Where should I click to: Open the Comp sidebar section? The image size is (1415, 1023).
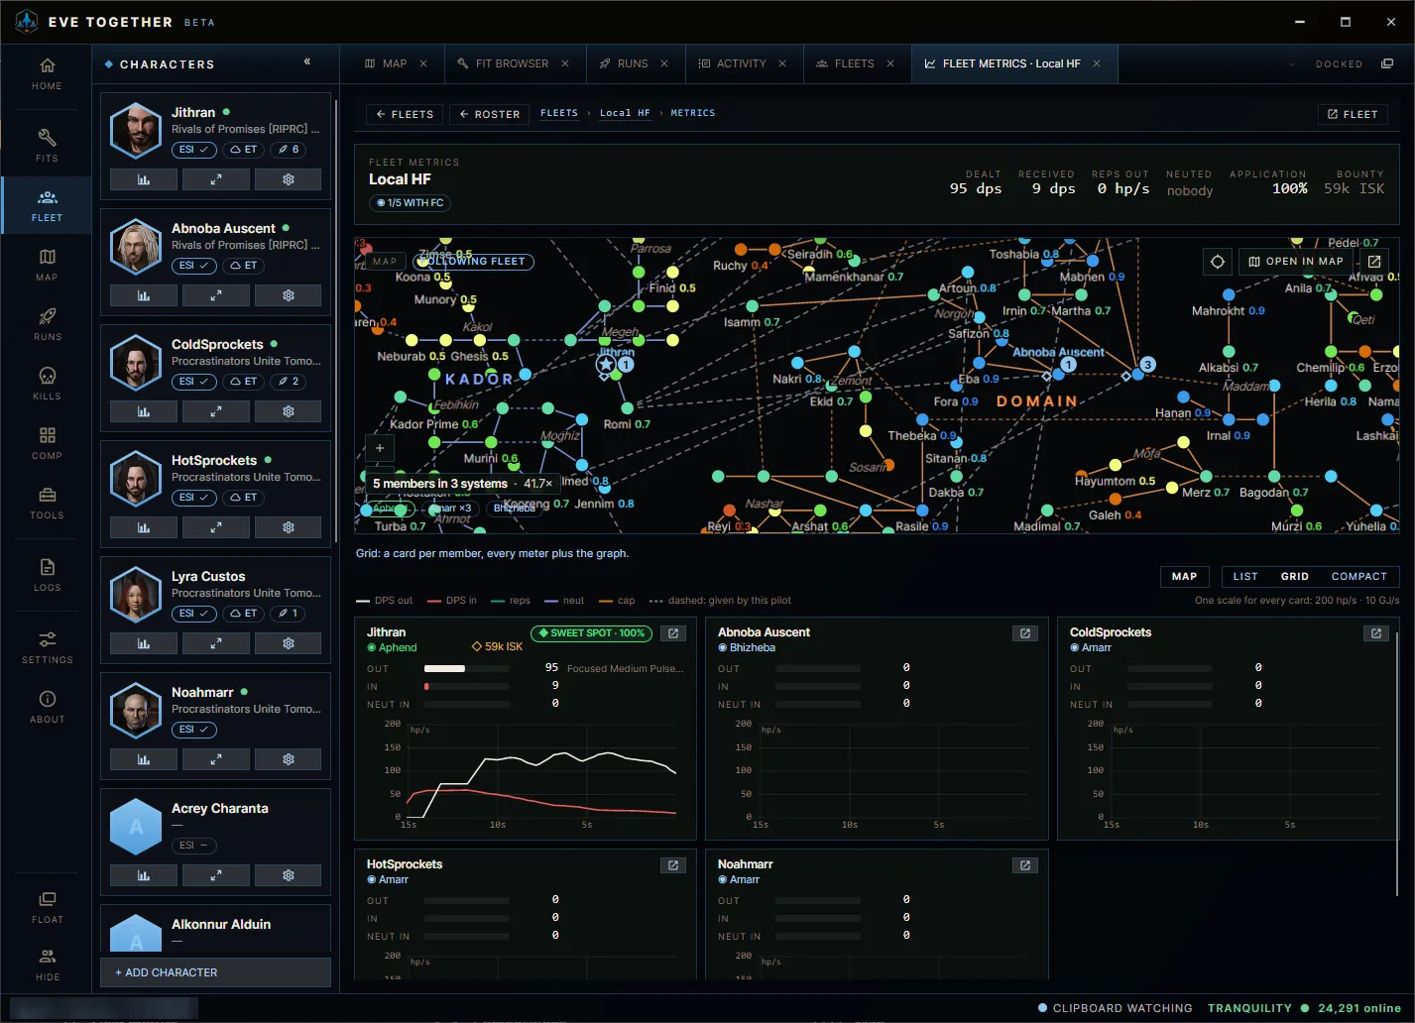point(47,443)
